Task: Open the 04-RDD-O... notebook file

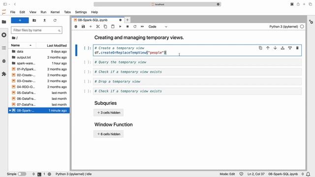Action: (x=39, y=87)
